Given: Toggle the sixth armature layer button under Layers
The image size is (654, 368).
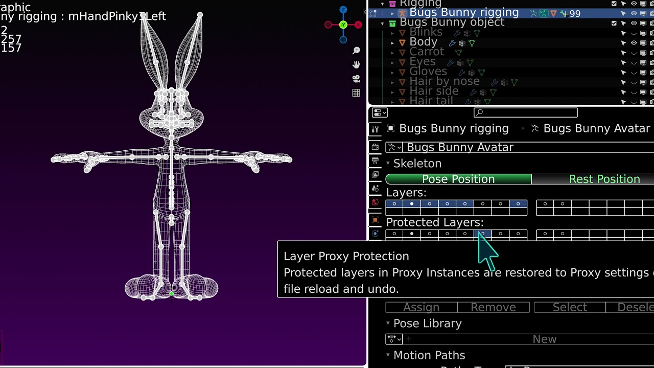Looking at the screenshot, I should (x=483, y=204).
